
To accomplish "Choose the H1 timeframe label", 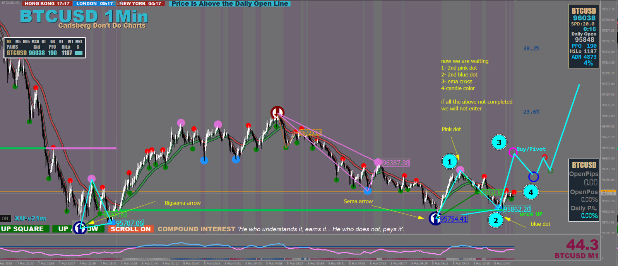I will [x=44, y=42].
